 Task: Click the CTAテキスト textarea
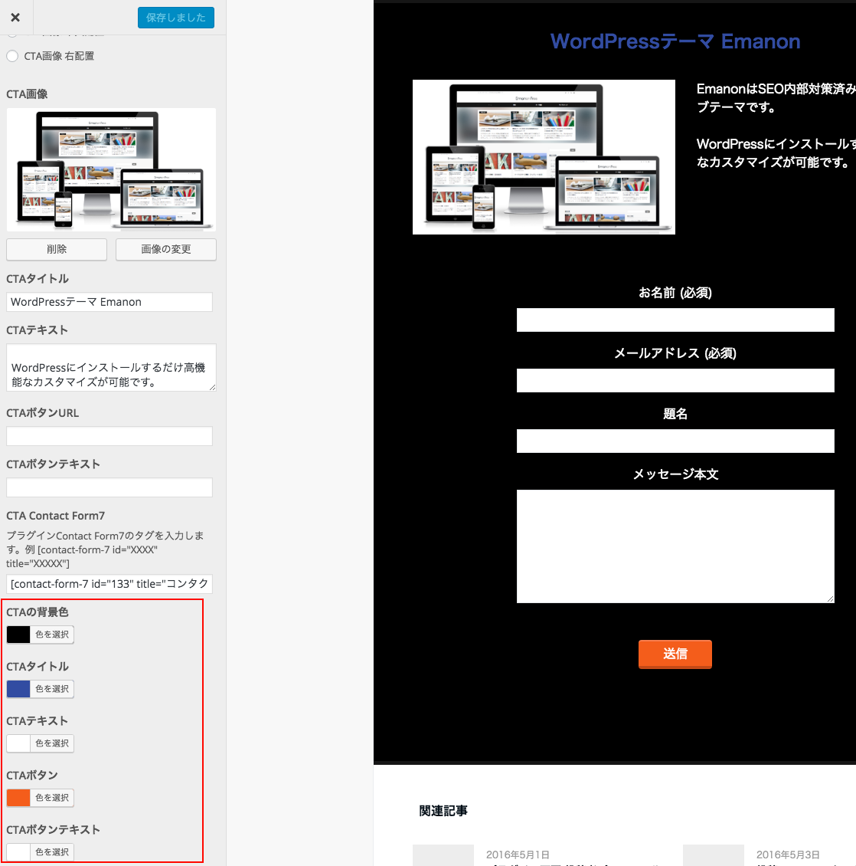[x=111, y=368]
